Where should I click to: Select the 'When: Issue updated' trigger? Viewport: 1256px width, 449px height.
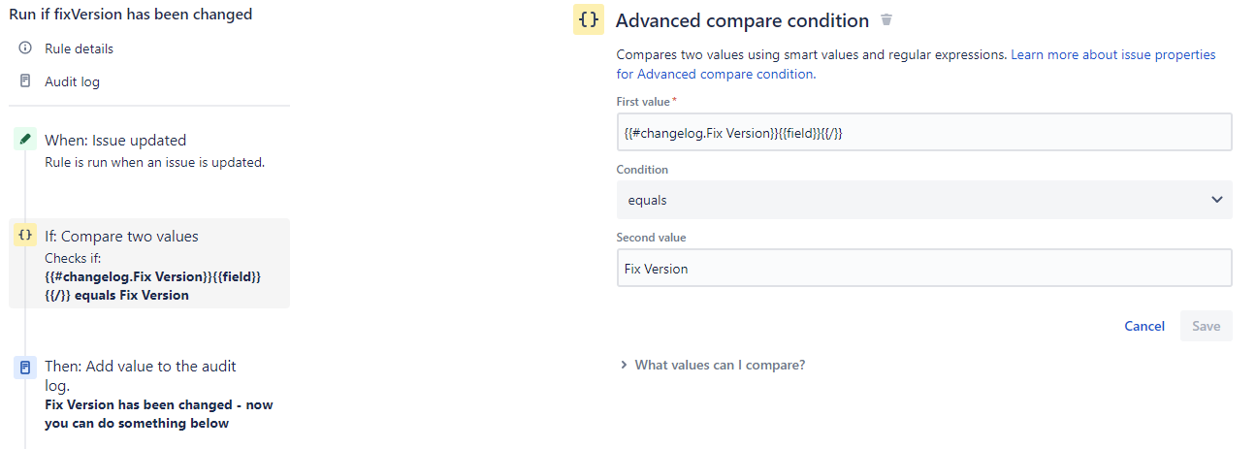[x=115, y=140]
